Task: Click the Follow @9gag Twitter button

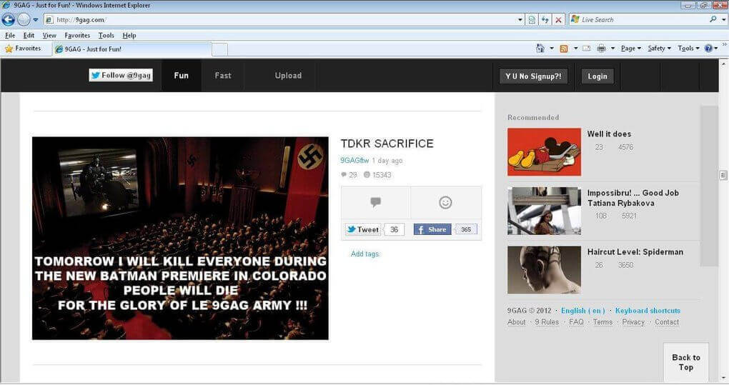Action: coord(121,75)
